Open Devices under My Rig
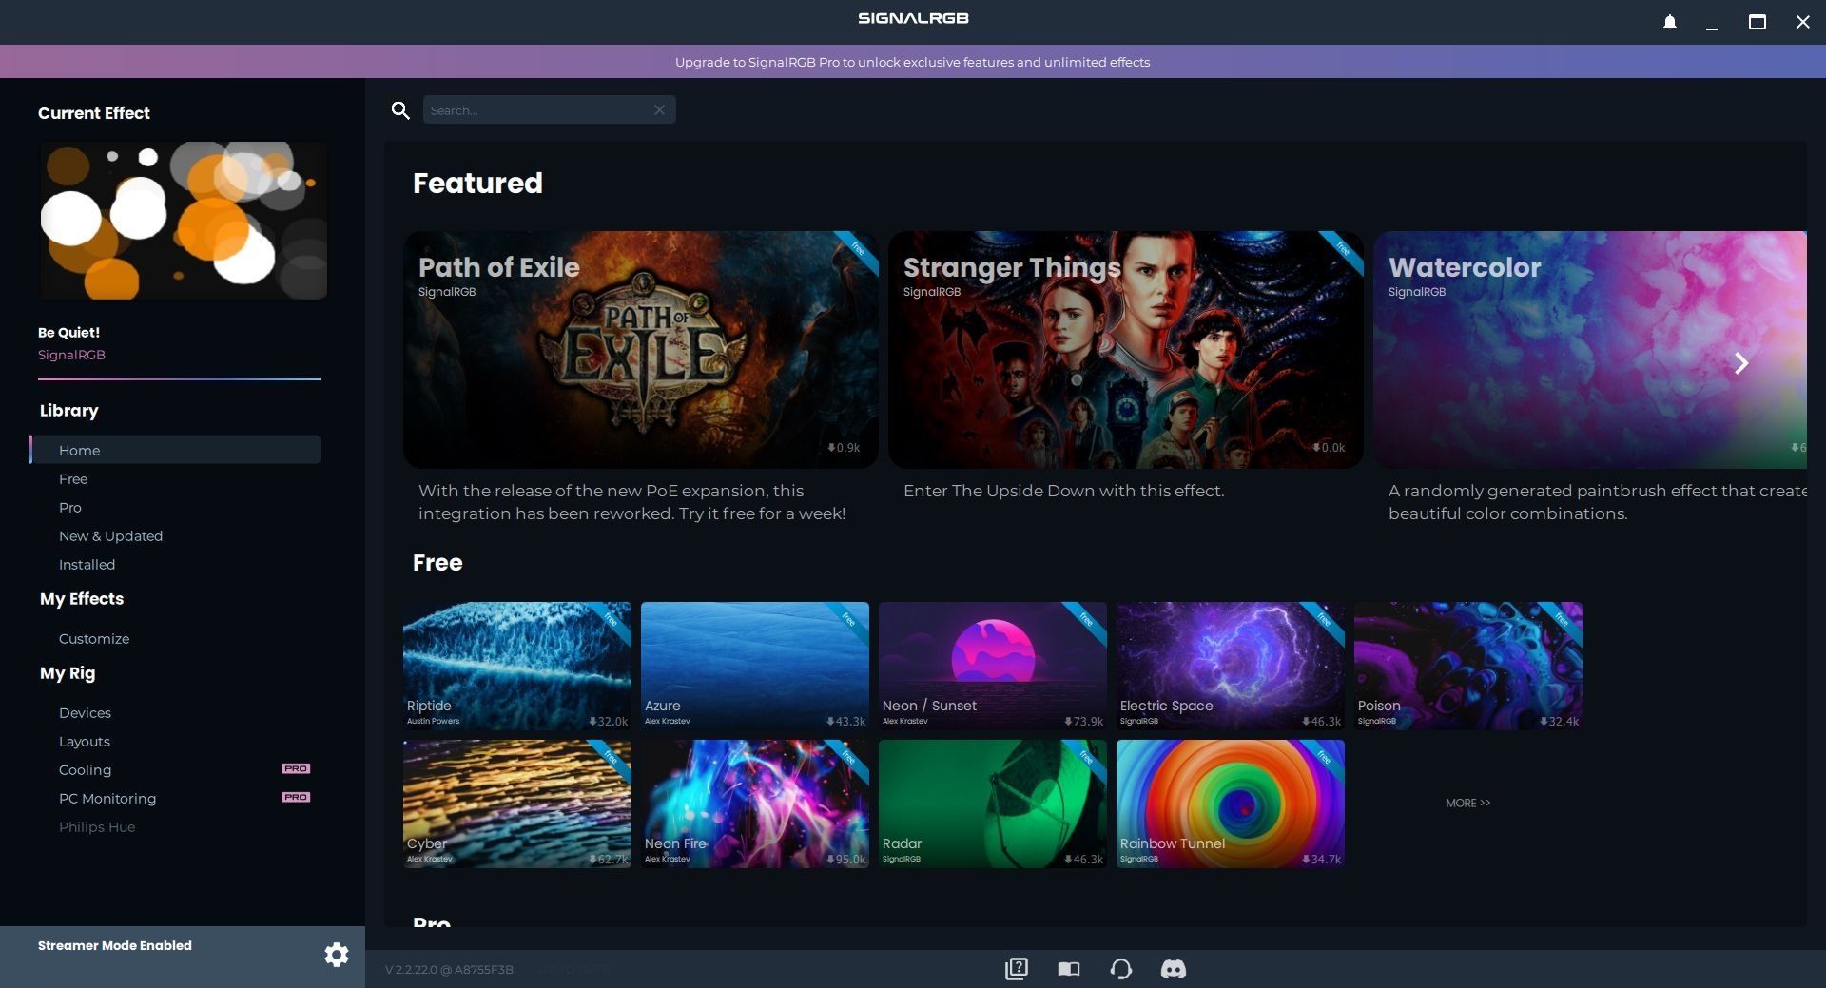This screenshot has width=1826, height=988. click(x=85, y=713)
